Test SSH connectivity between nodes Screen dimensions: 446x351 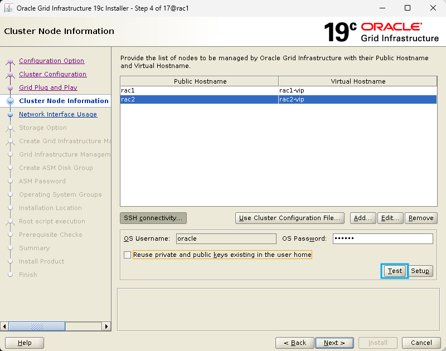395,271
